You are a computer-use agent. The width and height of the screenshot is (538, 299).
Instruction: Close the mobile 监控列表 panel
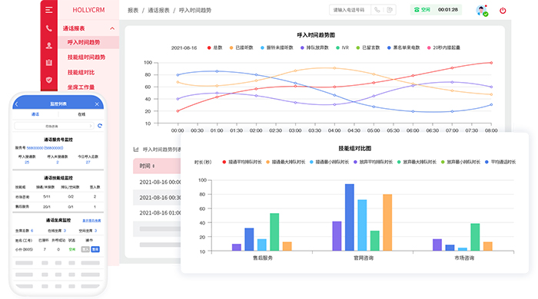click(97, 104)
